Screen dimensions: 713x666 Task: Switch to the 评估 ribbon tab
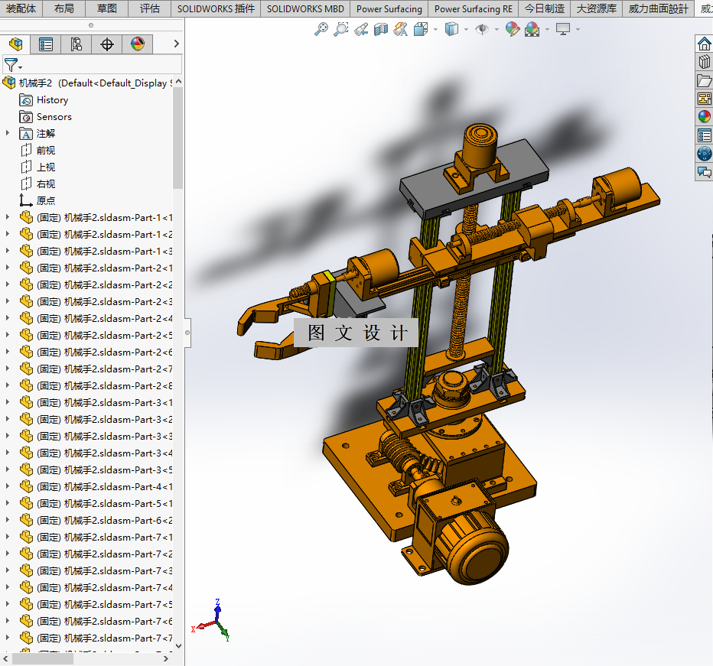pyautogui.click(x=150, y=8)
